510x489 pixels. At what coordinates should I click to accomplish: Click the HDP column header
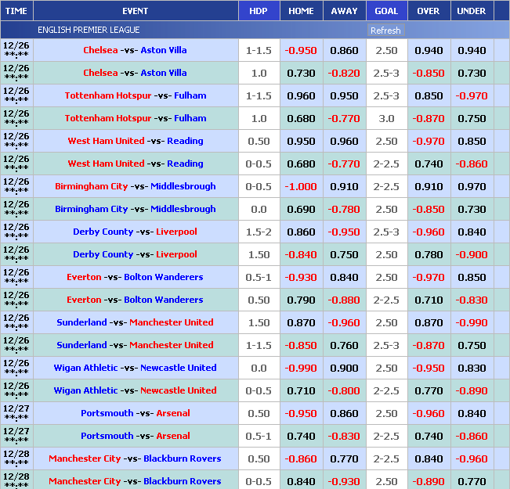click(x=258, y=11)
